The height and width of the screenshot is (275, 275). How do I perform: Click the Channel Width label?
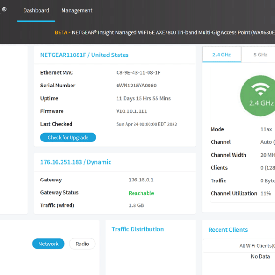click(x=228, y=155)
